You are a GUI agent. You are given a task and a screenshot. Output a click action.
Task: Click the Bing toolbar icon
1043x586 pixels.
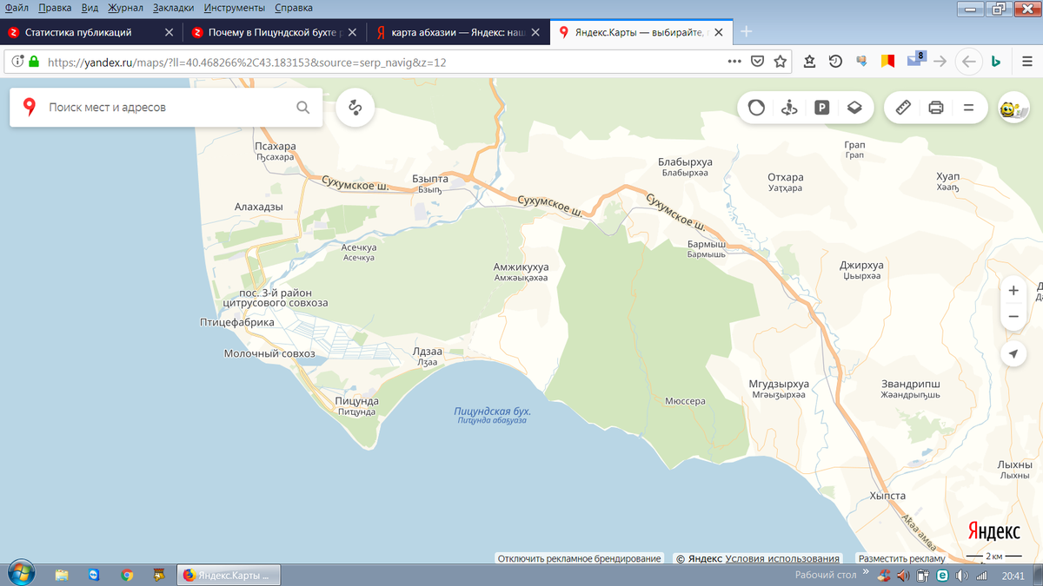click(x=997, y=61)
